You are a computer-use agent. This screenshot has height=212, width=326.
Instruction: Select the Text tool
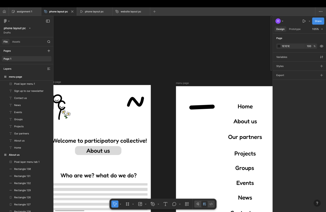pos(165,204)
